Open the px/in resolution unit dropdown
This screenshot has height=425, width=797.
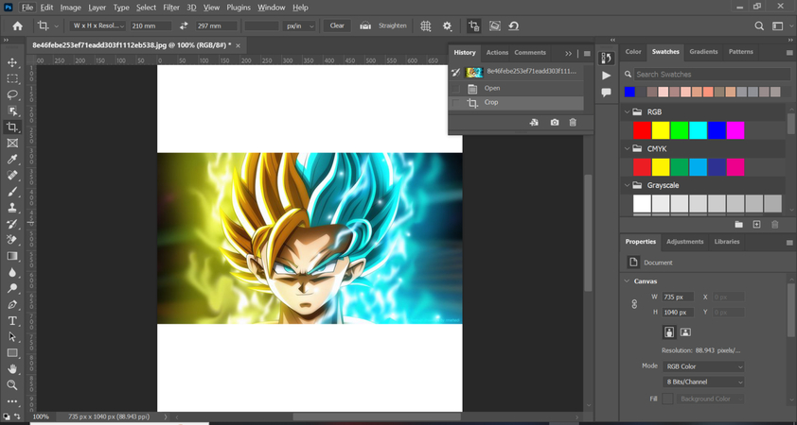[x=299, y=25]
